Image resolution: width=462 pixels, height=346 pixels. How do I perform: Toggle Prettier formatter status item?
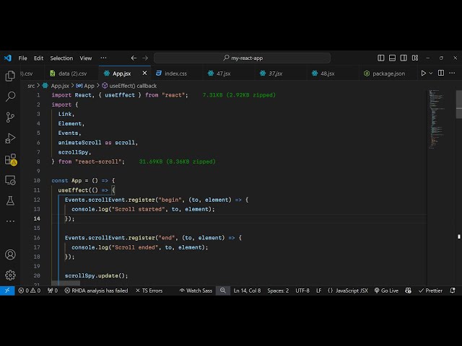coord(430,290)
